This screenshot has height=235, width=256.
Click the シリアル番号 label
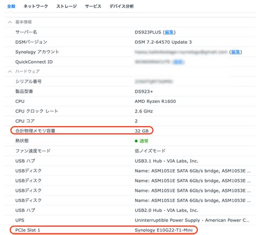coord(29,81)
